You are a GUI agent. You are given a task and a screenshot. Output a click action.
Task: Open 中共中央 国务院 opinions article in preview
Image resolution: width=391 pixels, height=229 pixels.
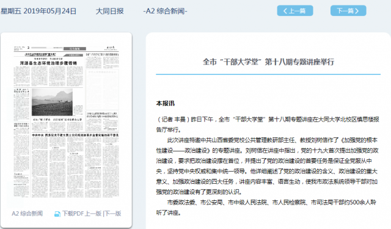75,135
